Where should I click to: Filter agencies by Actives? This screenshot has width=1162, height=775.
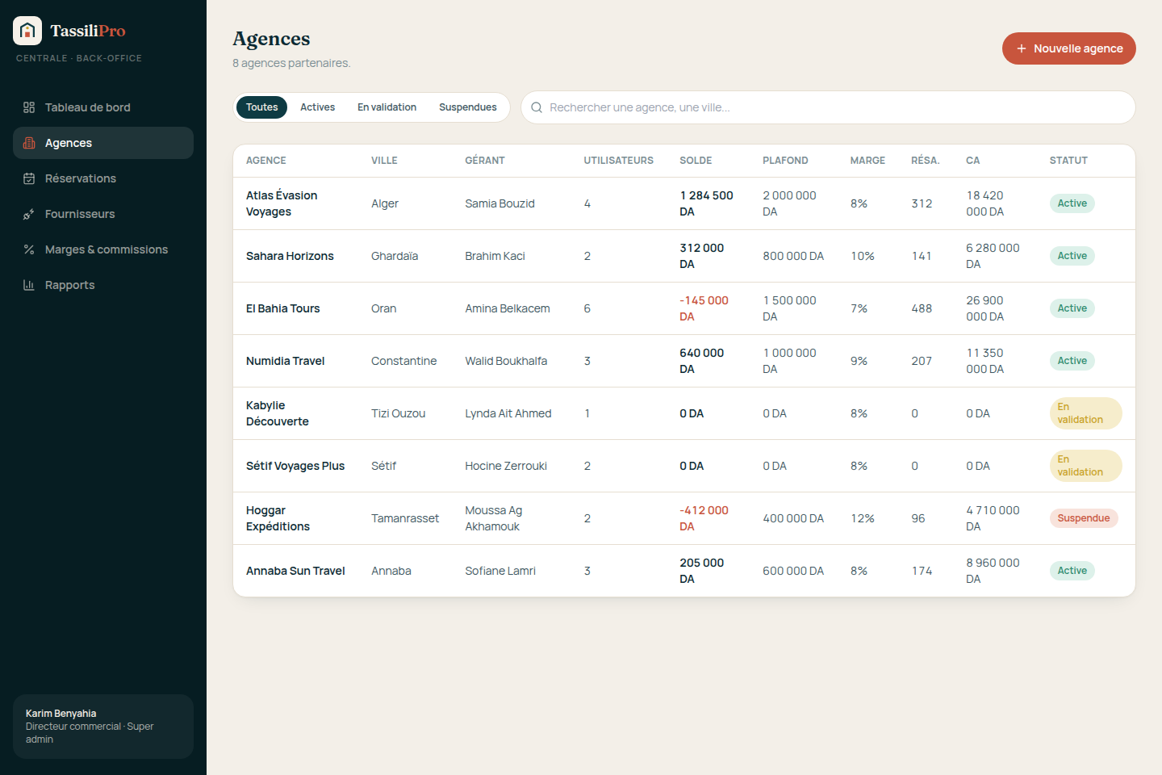point(318,107)
